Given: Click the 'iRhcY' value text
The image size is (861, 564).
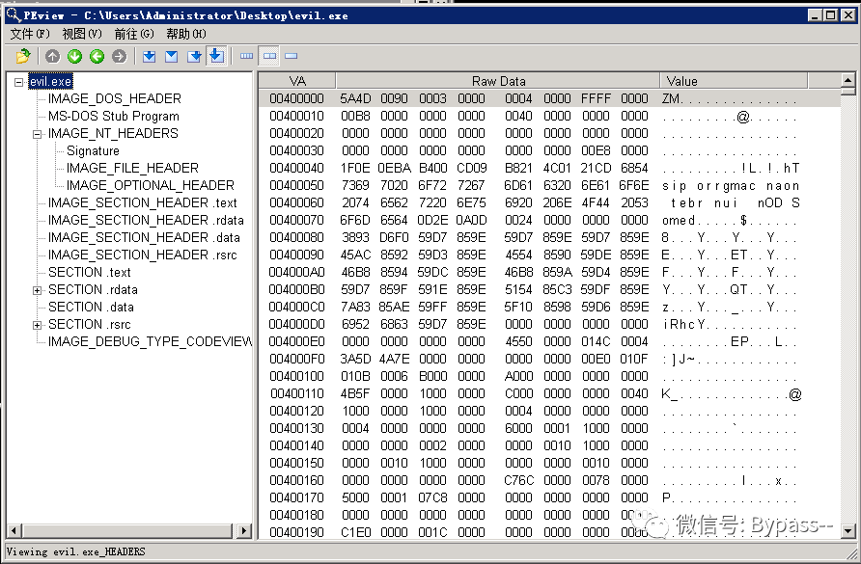Looking at the screenshot, I should [x=683, y=324].
